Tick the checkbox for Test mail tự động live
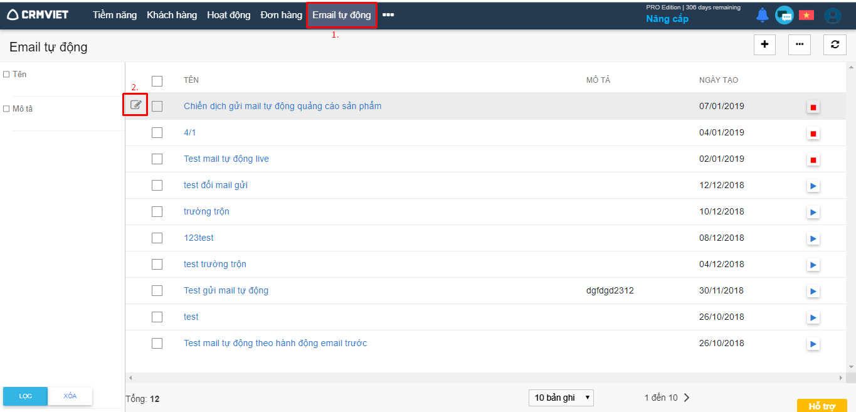Viewport: 856px width, 412px height. (x=157, y=159)
